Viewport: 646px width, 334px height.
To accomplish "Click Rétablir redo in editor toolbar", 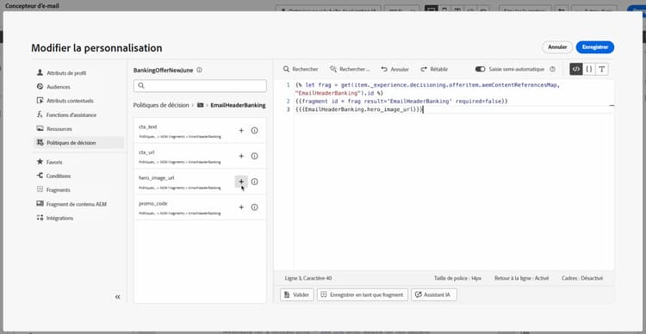I will [434, 69].
